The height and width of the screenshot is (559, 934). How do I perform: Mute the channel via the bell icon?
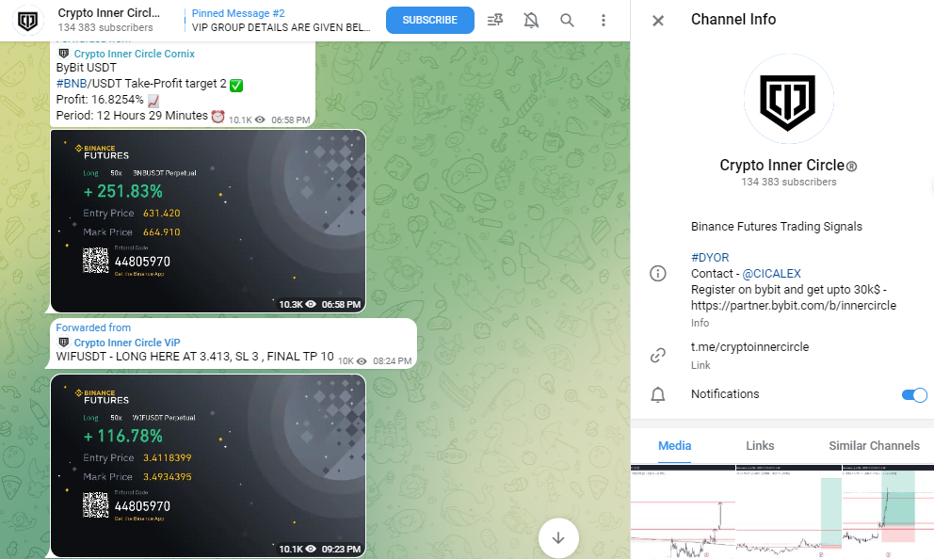tap(531, 19)
